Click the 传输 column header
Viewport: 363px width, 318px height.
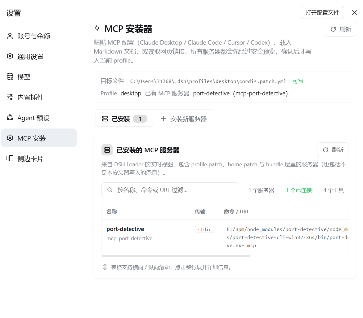[200, 211]
